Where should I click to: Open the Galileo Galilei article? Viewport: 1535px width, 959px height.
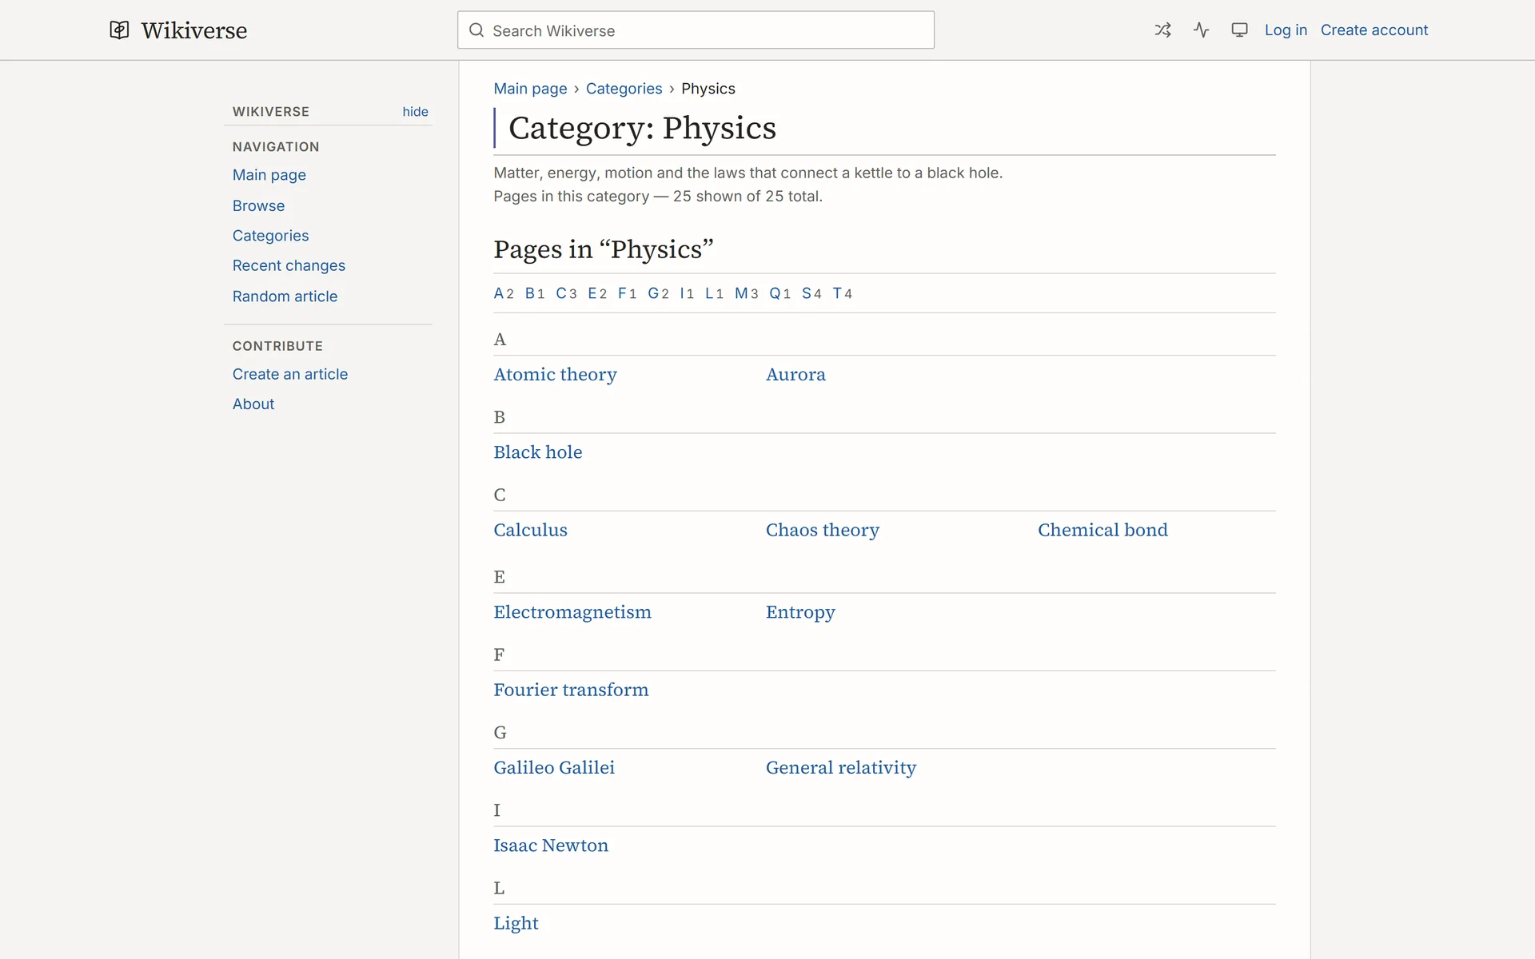[x=554, y=768]
